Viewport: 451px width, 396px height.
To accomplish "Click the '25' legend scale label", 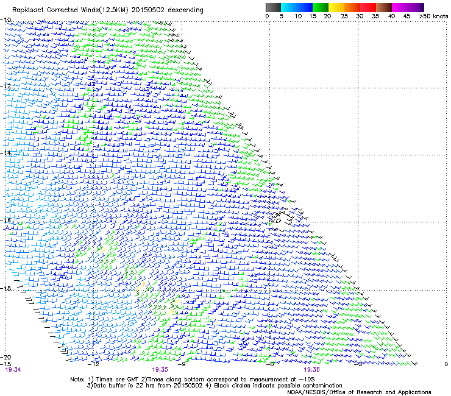I will [344, 16].
